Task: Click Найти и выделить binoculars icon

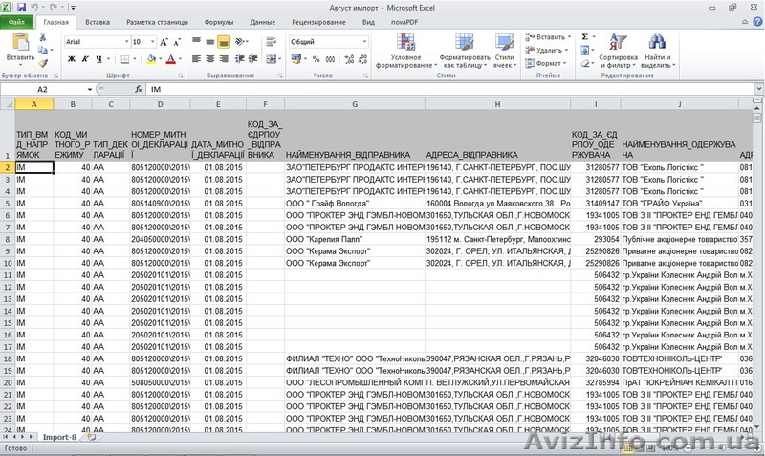Action: 658,50
